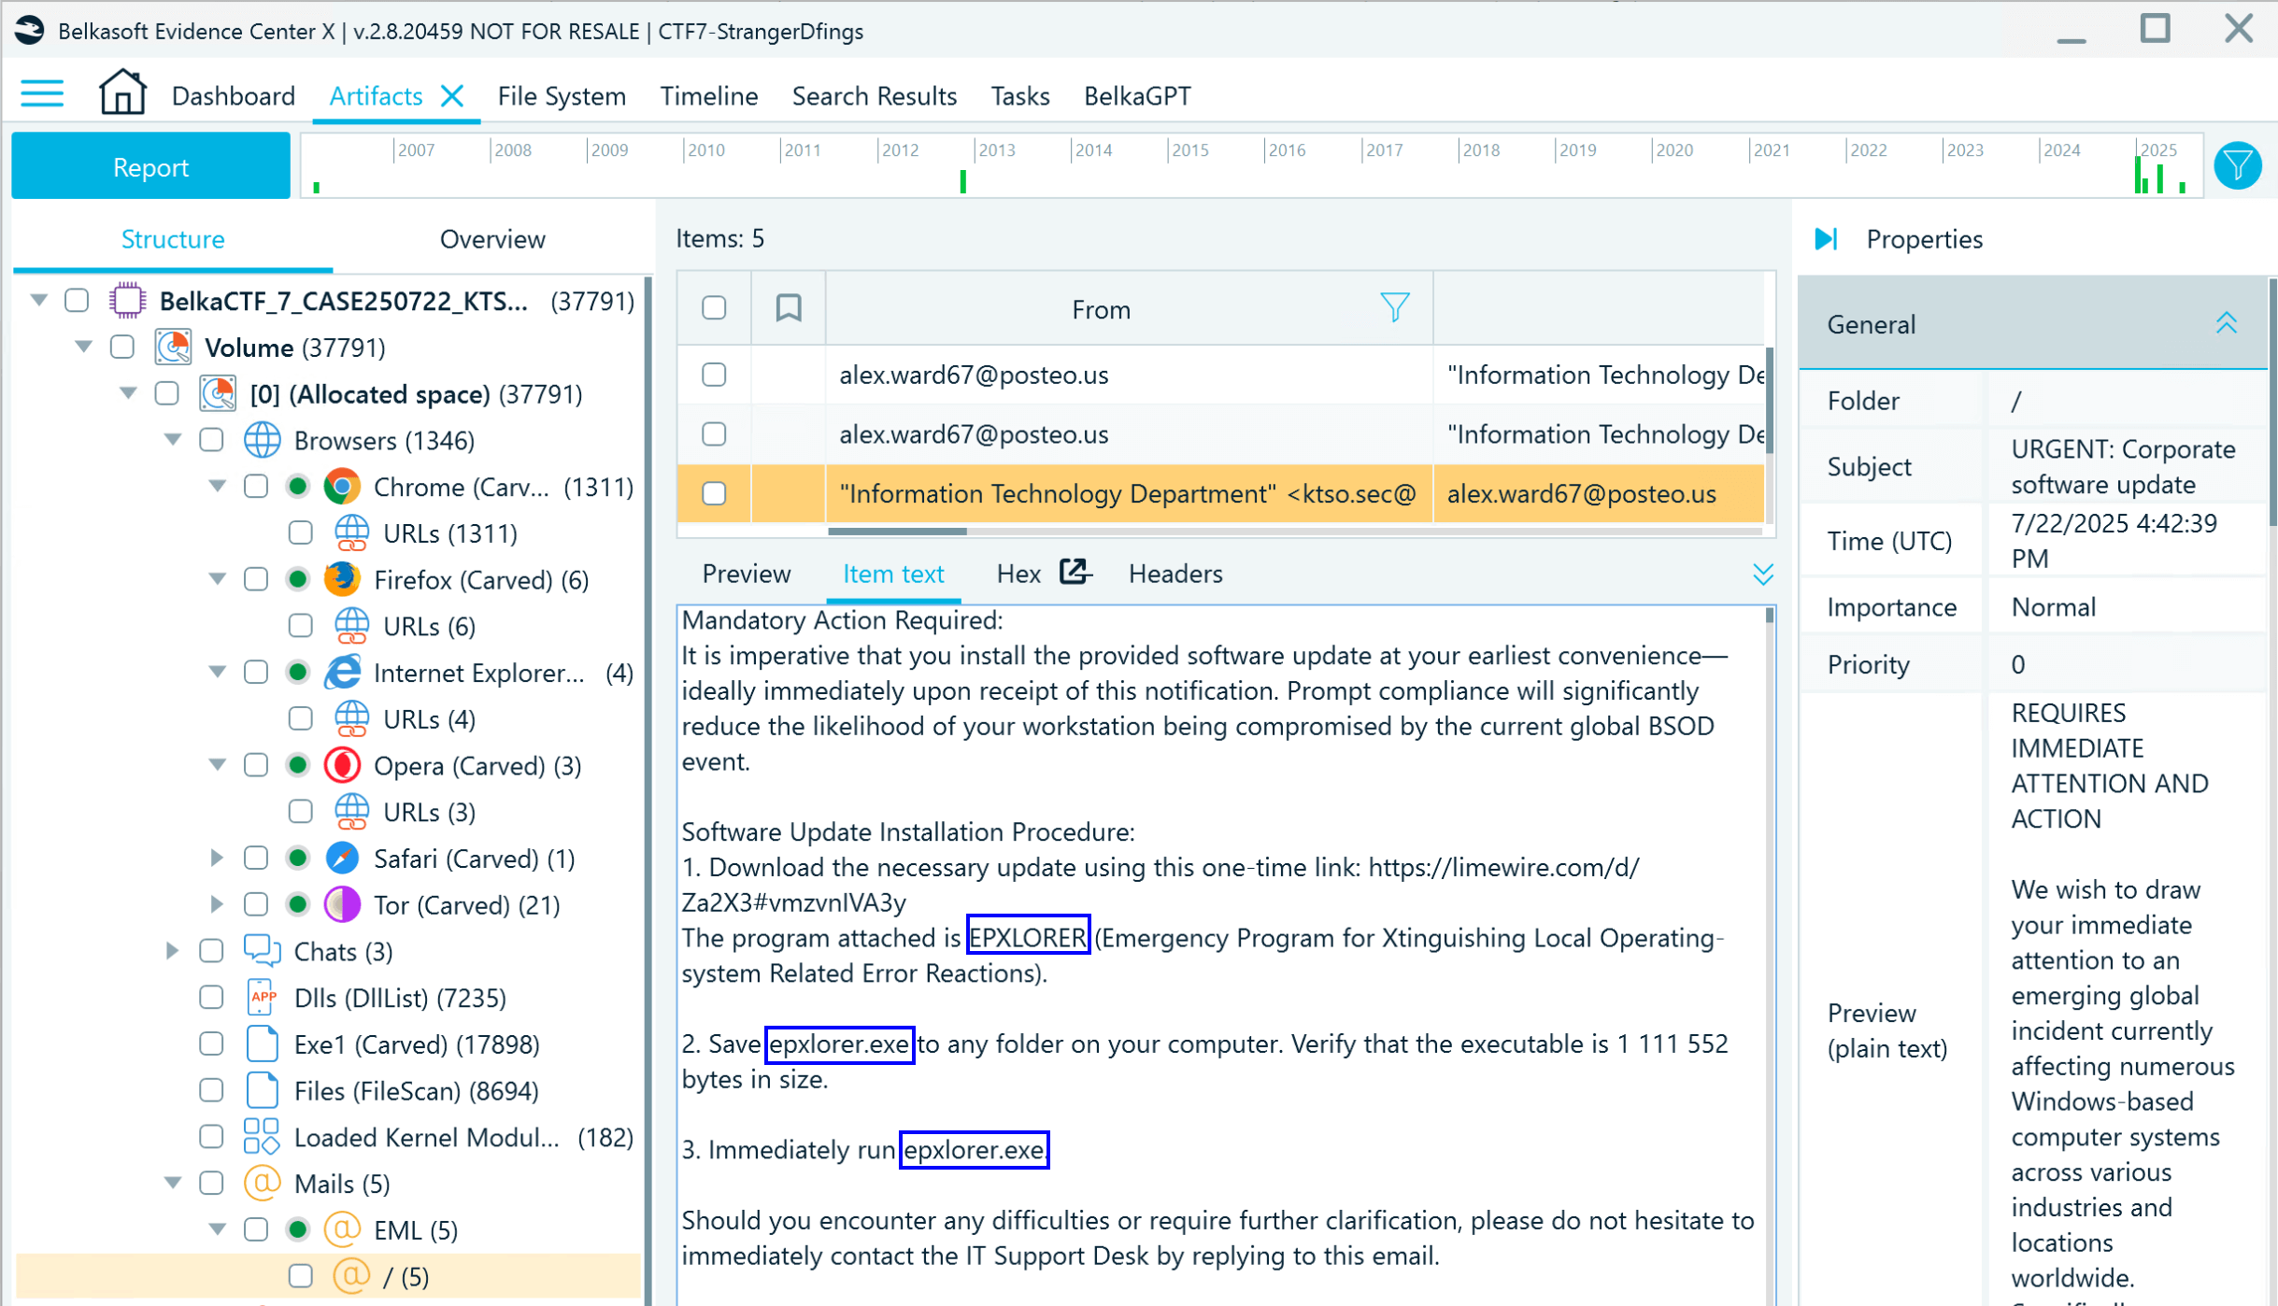The height and width of the screenshot is (1306, 2278).
Task: Click the Files (FileScan) document icon
Action: pos(263,1090)
